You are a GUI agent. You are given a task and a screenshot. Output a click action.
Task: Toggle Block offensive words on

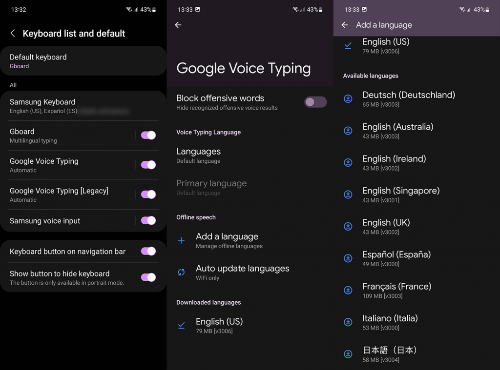315,102
